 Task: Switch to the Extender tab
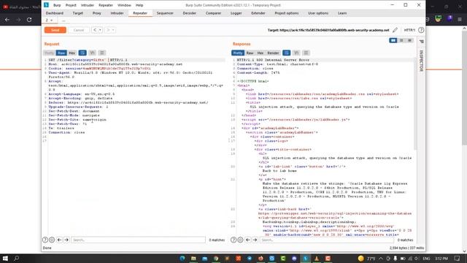pyautogui.click(x=258, y=13)
